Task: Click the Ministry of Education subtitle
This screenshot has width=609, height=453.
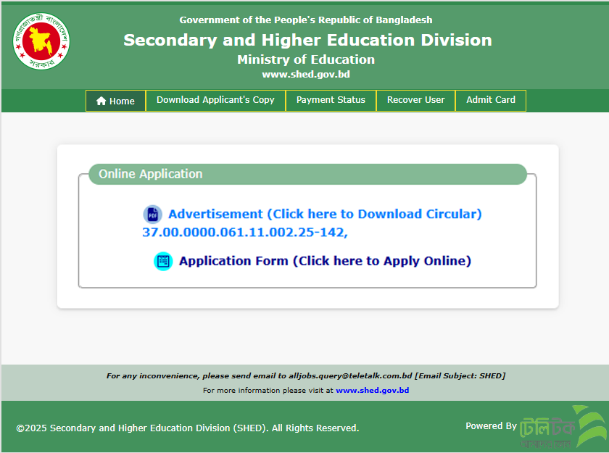Action: pos(306,59)
